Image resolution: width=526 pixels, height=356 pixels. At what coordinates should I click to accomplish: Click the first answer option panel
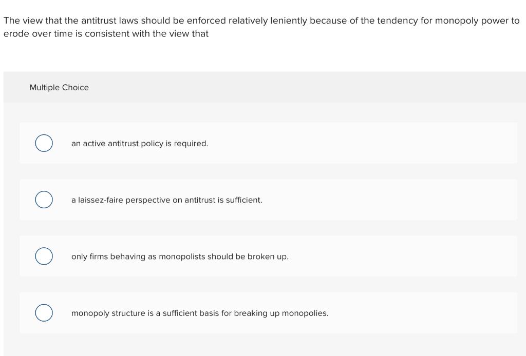[x=268, y=143]
